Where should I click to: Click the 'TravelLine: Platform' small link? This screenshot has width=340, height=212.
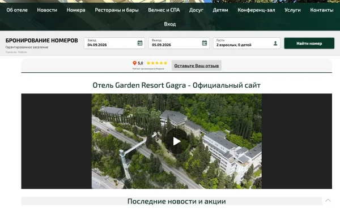[16, 52]
